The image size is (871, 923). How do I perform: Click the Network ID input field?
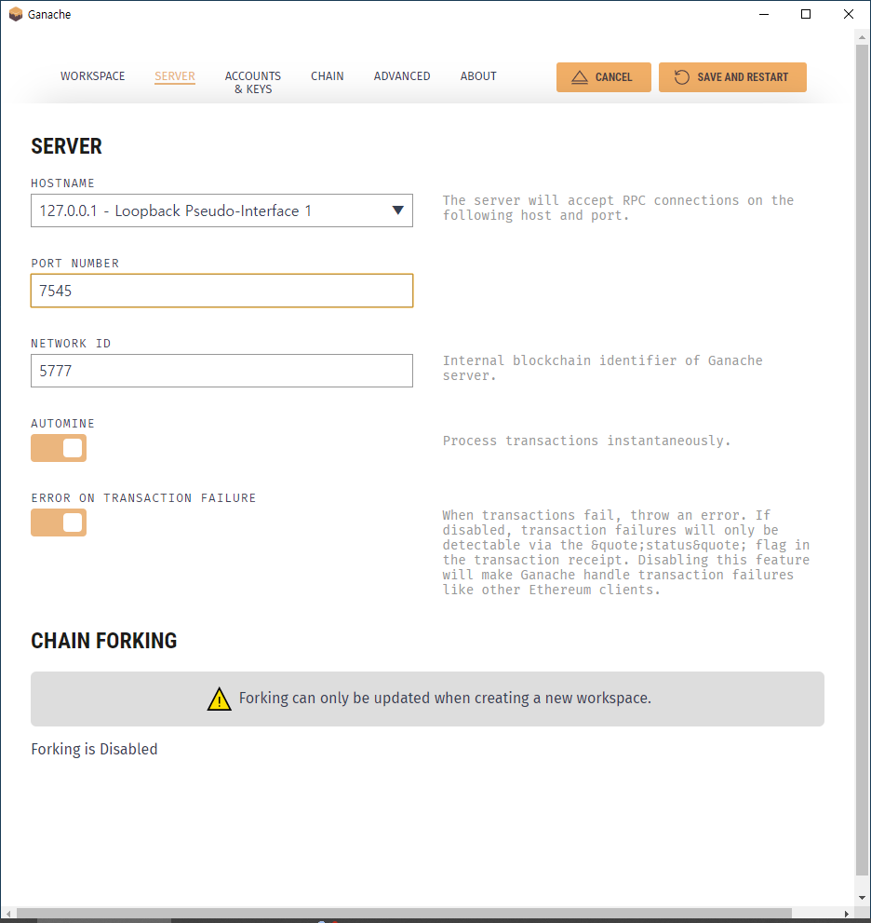pos(221,371)
